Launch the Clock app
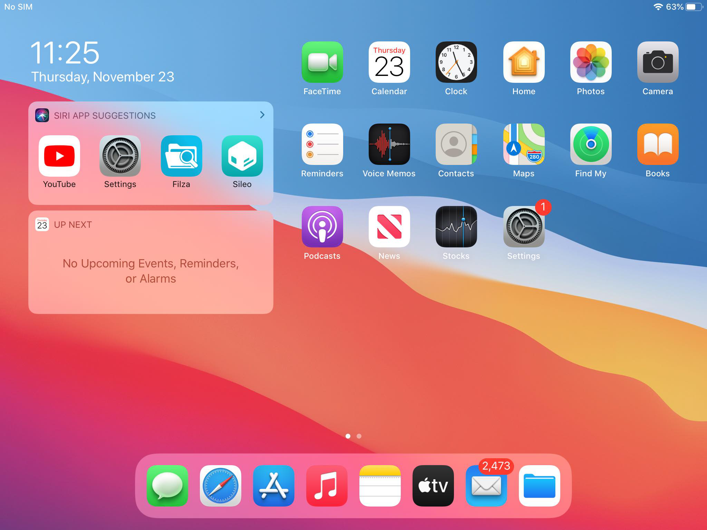The width and height of the screenshot is (707, 530). [x=456, y=62]
